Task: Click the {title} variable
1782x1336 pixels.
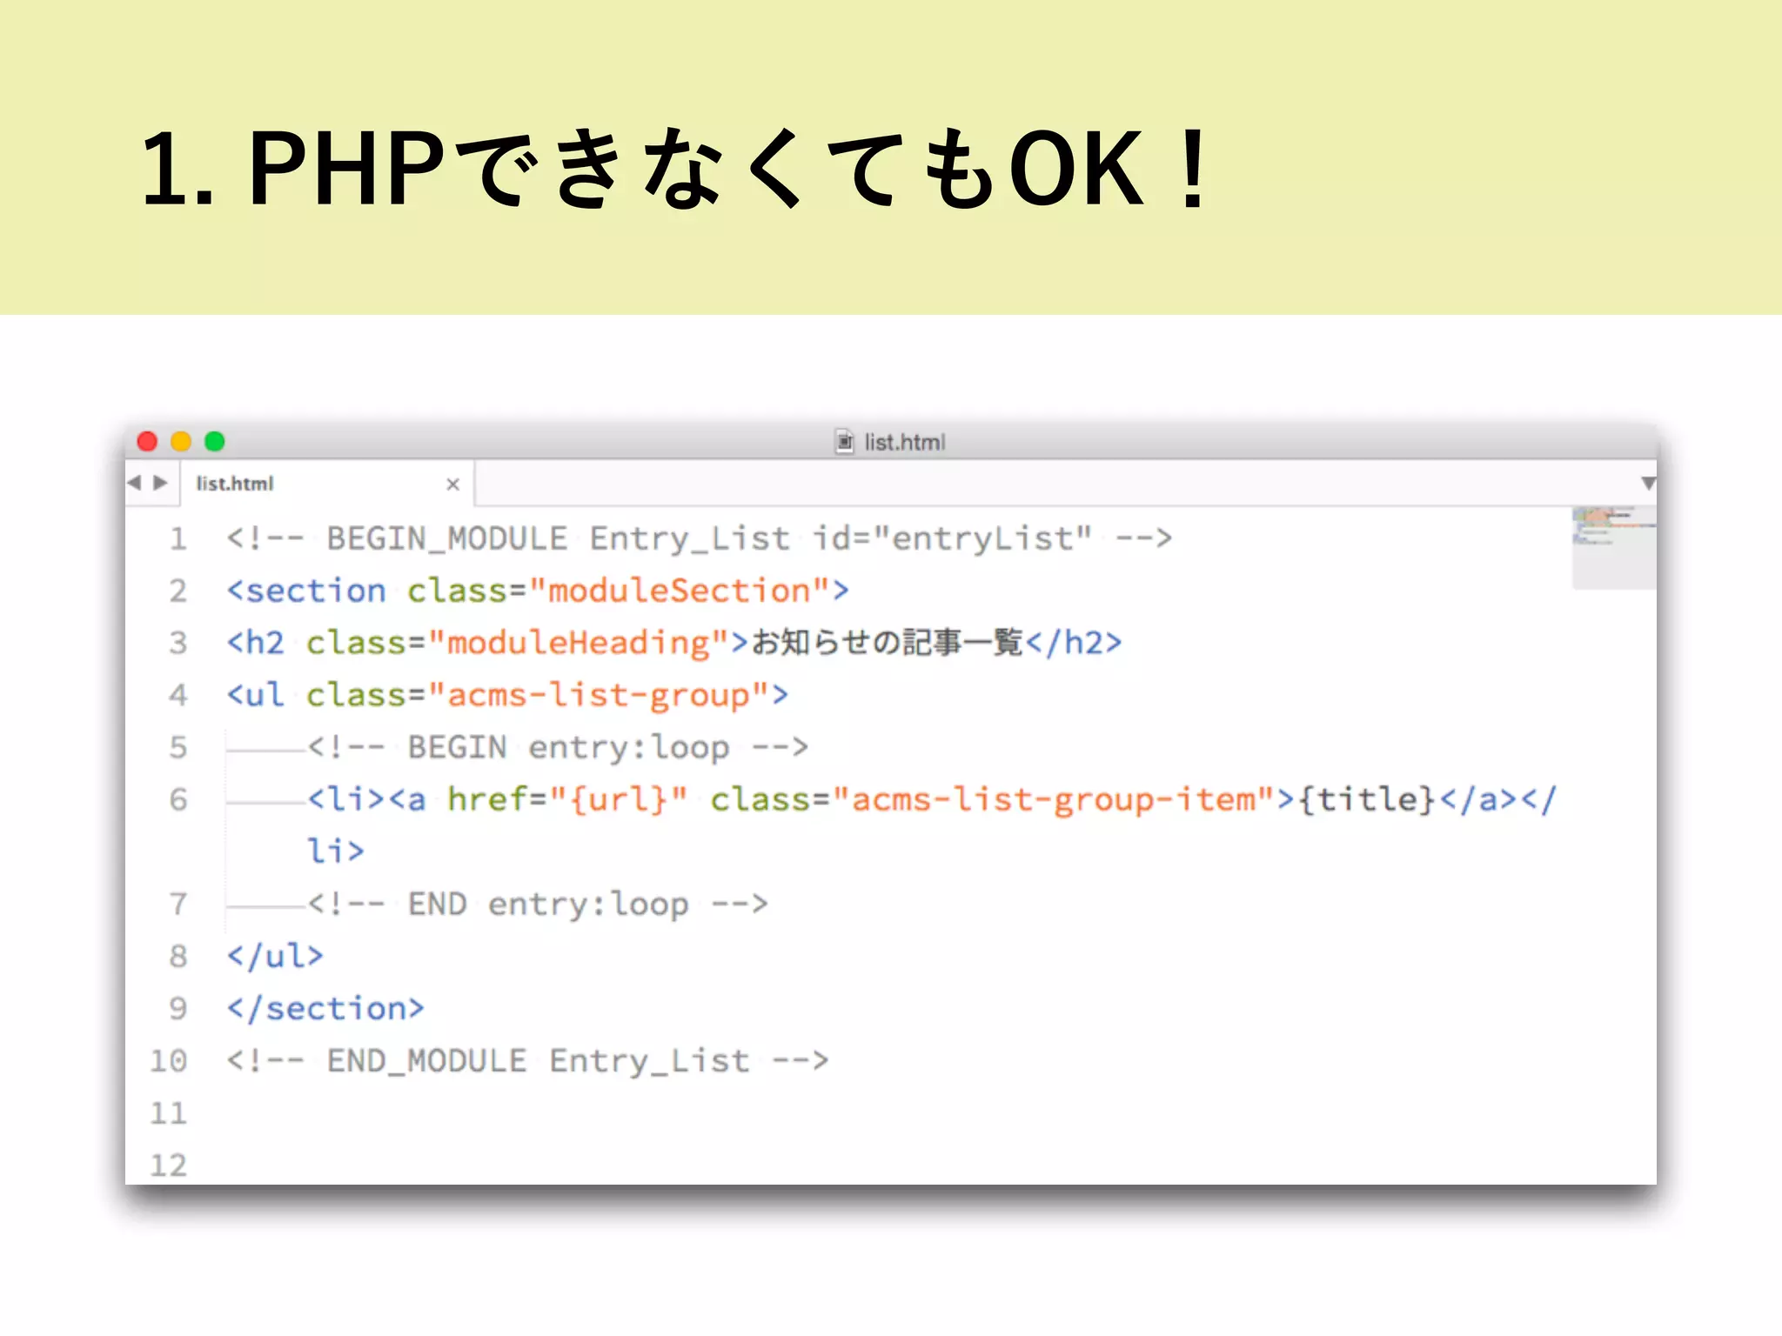Action: coord(1367,799)
